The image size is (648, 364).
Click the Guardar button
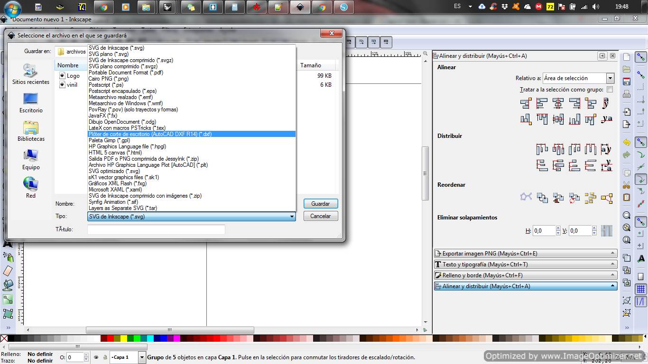321,204
